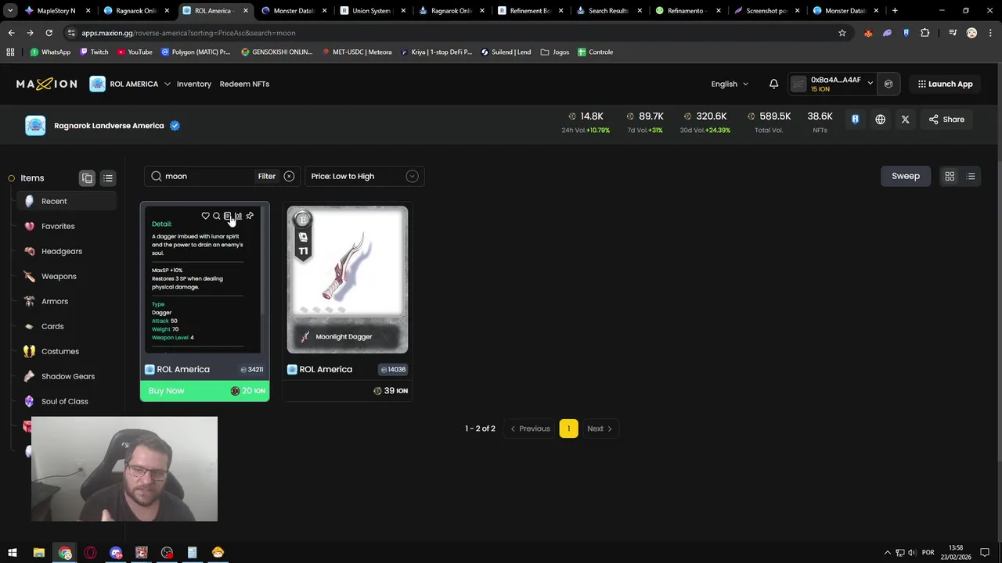This screenshot has height=563, width=1002.
Task: Click Next pagination button
Action: point(600,429)
